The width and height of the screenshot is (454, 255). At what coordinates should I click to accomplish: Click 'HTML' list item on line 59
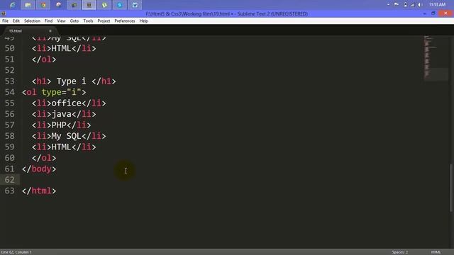click(64, 147)
